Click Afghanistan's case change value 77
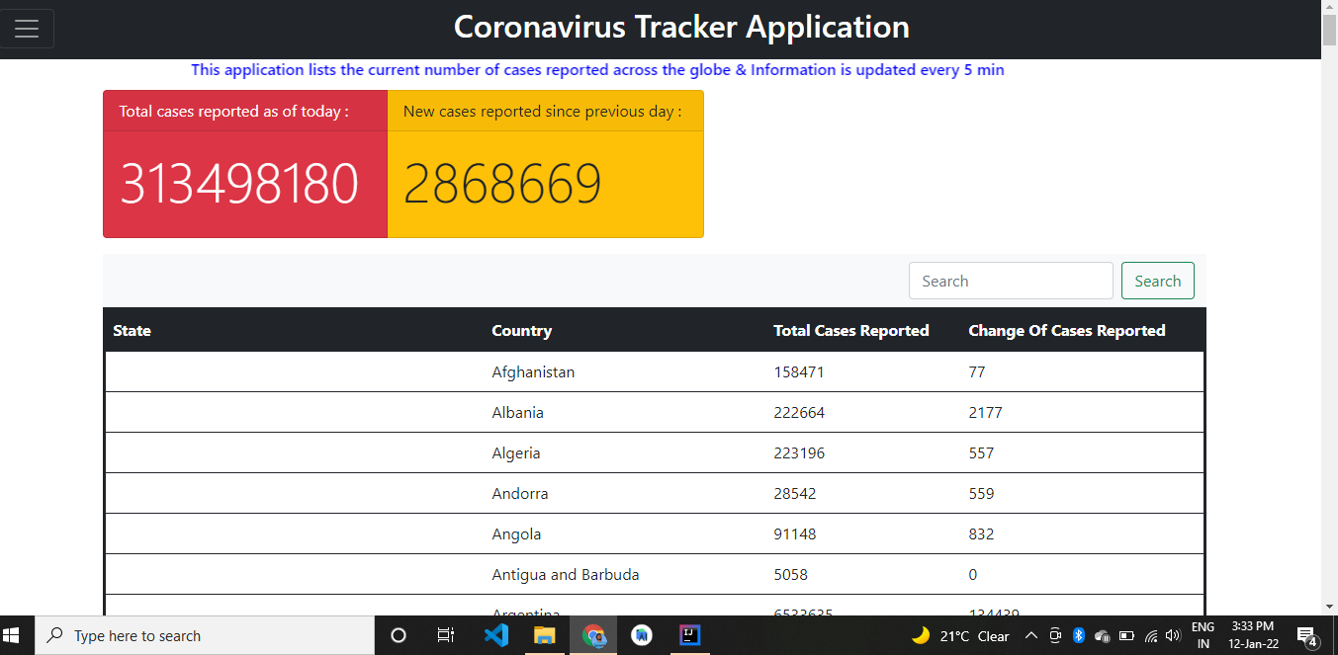1338x655 pixels. tap(977, 372)
